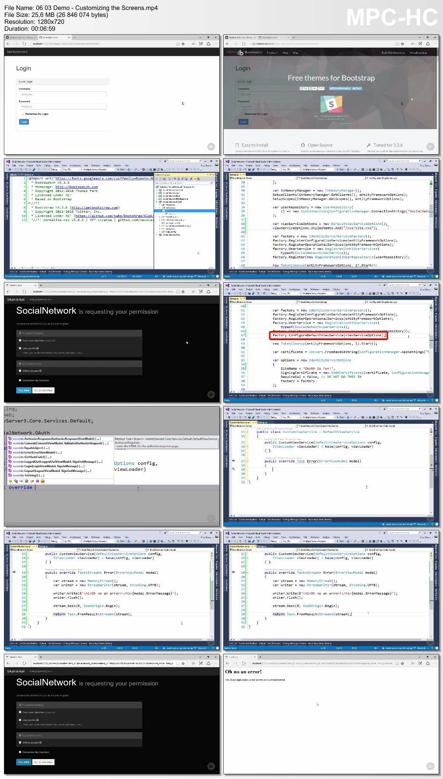Click 'Yes, Allow' on upper consent page
This screenshot has height=779, width=443.
tap(24, 390)
